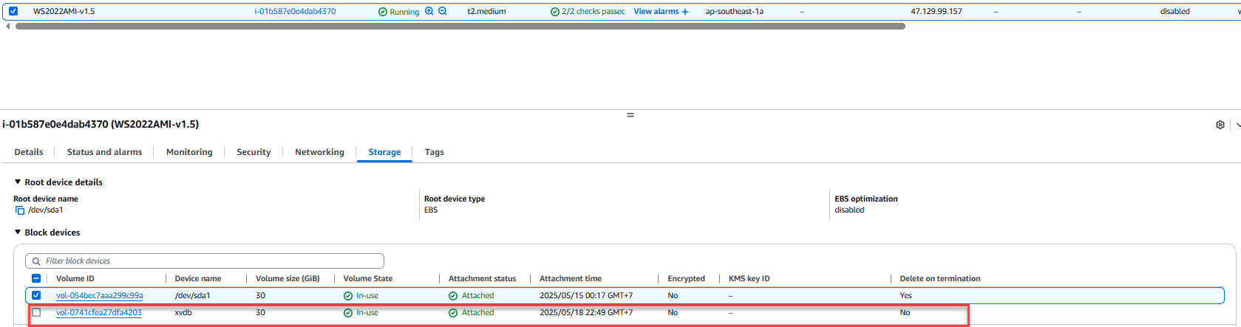Uncheck the vol-054bec7aaa299c99a row checkbox

(36, 295)
